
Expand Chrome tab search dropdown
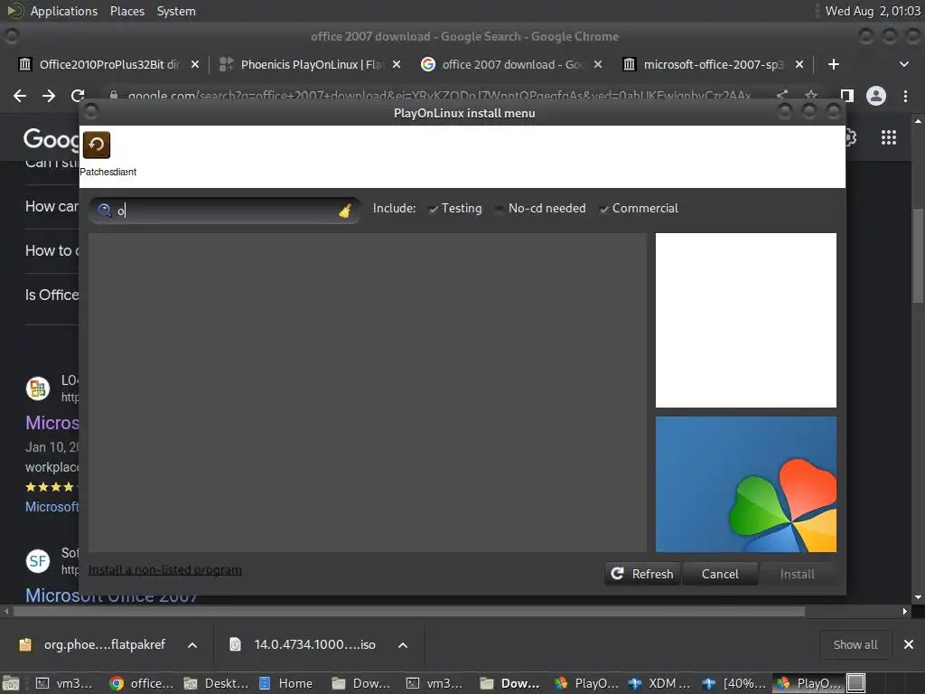(x=903, y=64)
